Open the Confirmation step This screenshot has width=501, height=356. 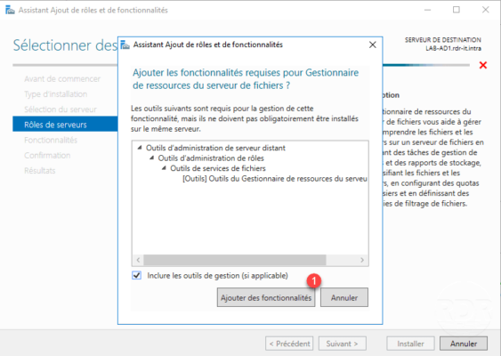(47, 156)
